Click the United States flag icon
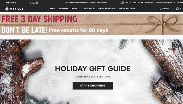The image size is (183, 104). (x=122, y=3)
